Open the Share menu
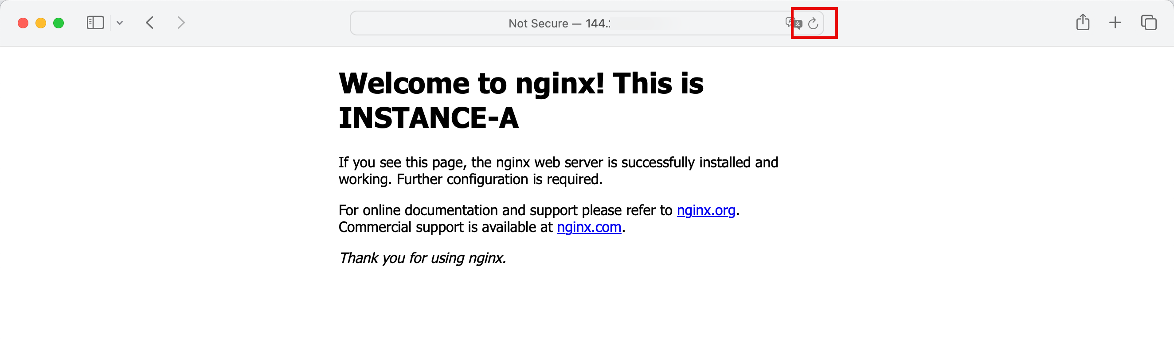 1082,22
